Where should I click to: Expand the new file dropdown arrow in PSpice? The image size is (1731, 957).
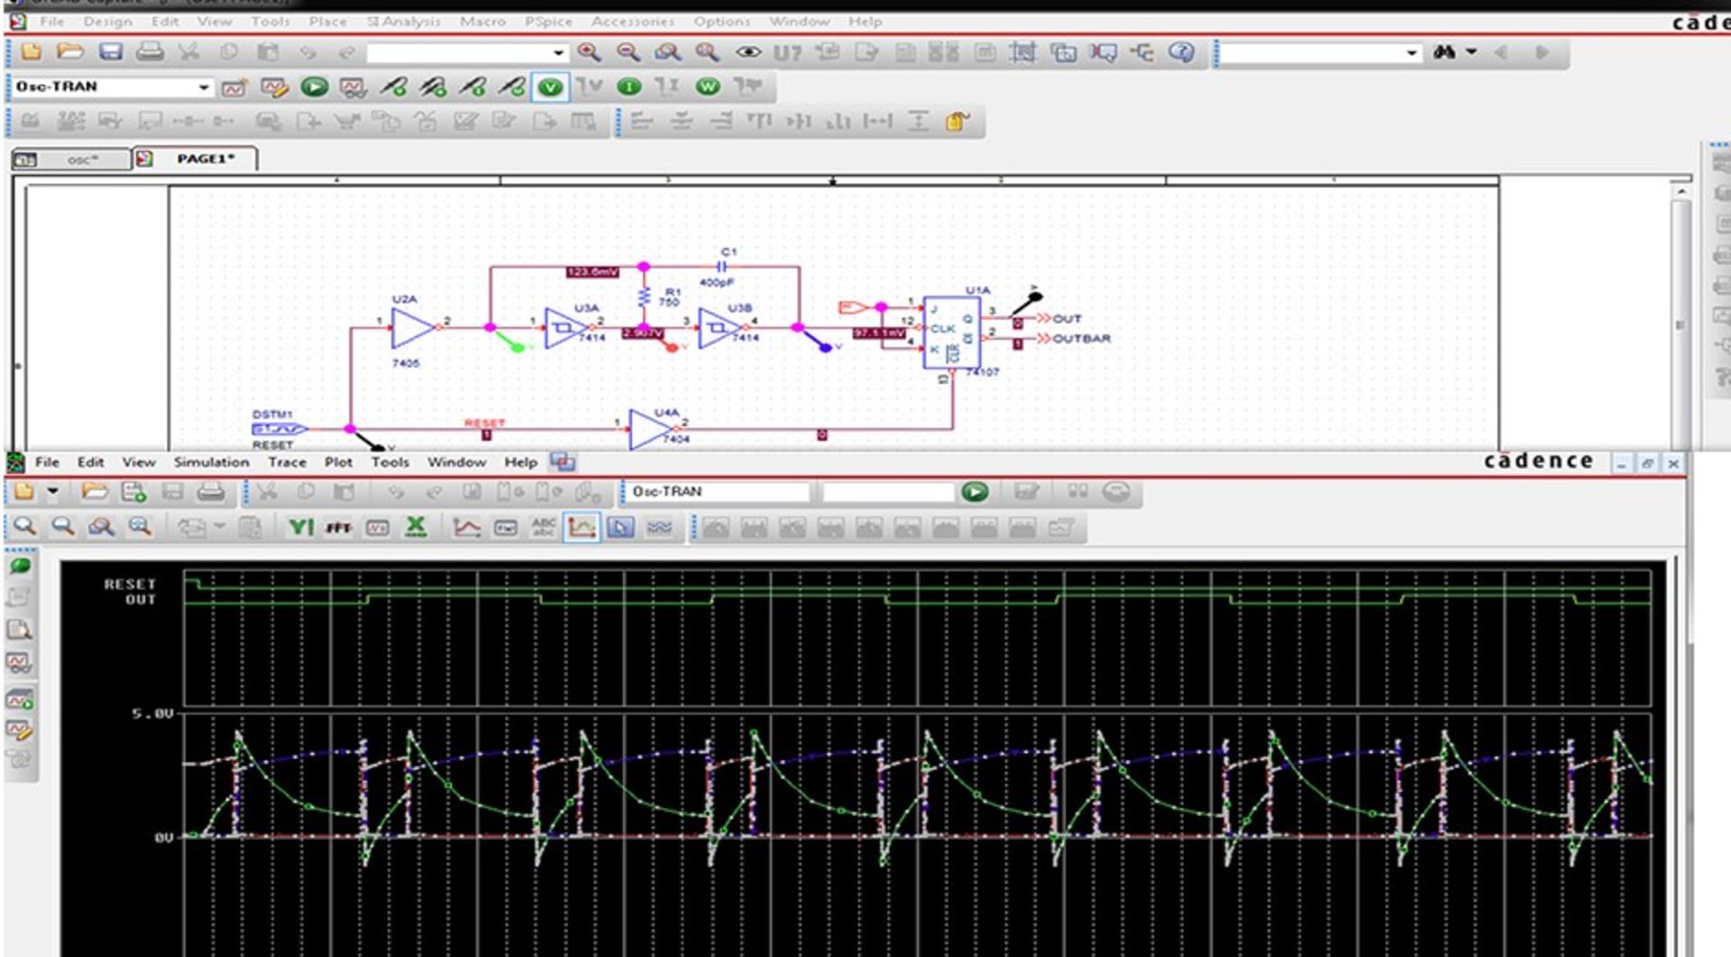coord(52,491)
